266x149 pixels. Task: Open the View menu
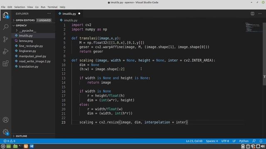point(30,7)
